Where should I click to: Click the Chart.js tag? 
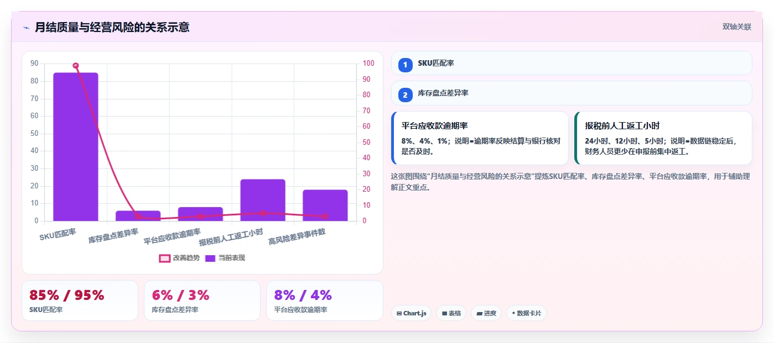coord(411,313)
